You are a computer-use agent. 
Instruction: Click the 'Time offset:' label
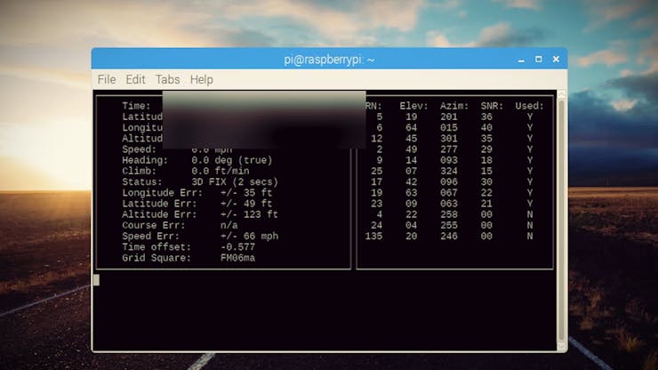pyautogui.click(x=156, y=247)
